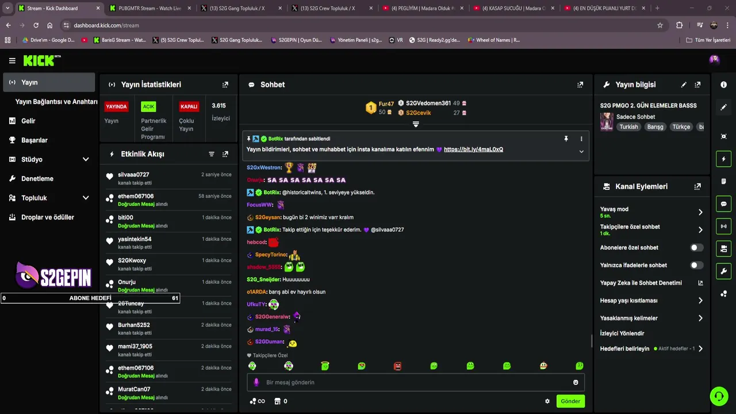Toggle the channel actions panel in the right sidebar

[x=723, y=249]
